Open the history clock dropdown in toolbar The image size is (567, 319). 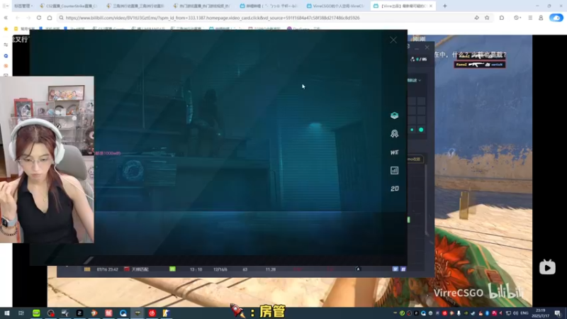517,18
